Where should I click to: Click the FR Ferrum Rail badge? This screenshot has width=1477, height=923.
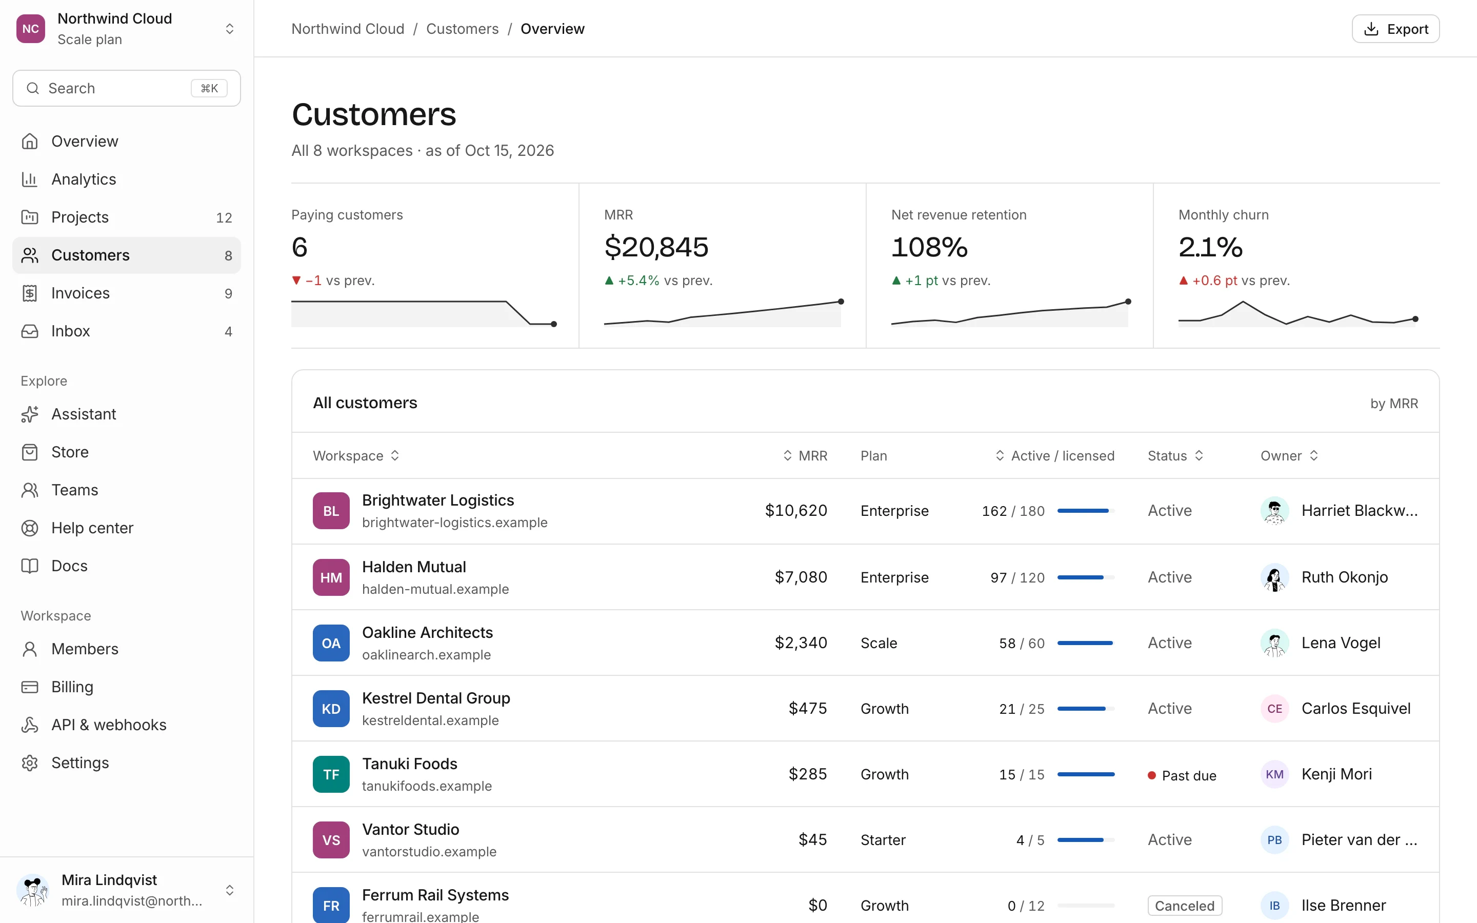331,905
